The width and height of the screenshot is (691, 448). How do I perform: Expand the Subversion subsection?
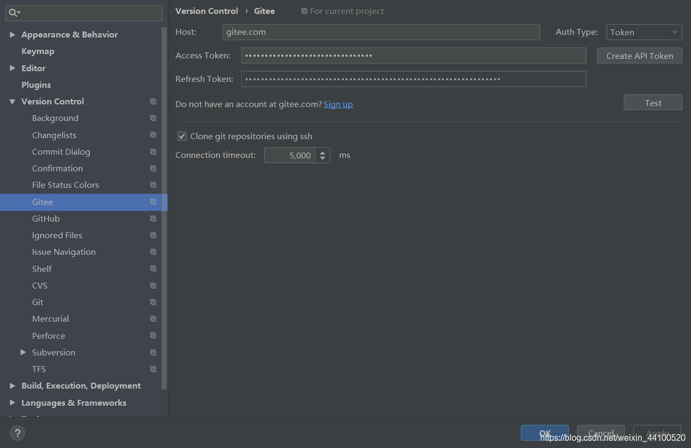click(23, 352)
